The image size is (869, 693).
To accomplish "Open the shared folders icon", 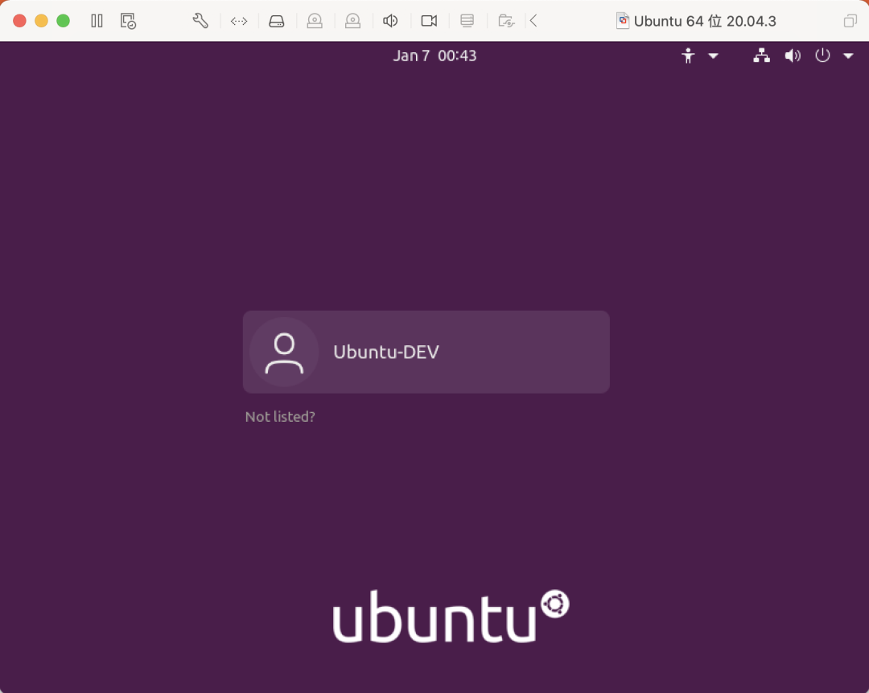I will (506, 21).
